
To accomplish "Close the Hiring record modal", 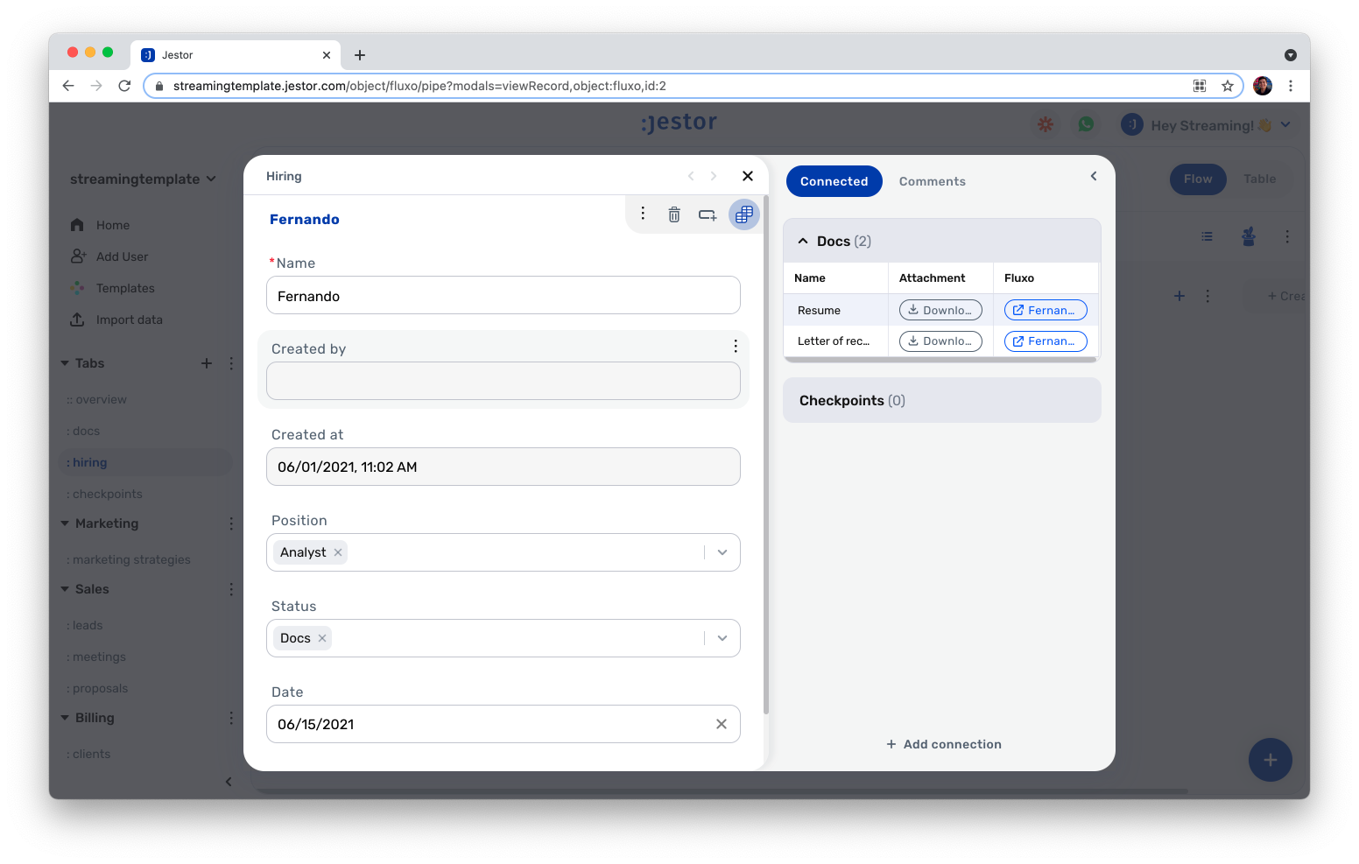I will click(748, 176).
